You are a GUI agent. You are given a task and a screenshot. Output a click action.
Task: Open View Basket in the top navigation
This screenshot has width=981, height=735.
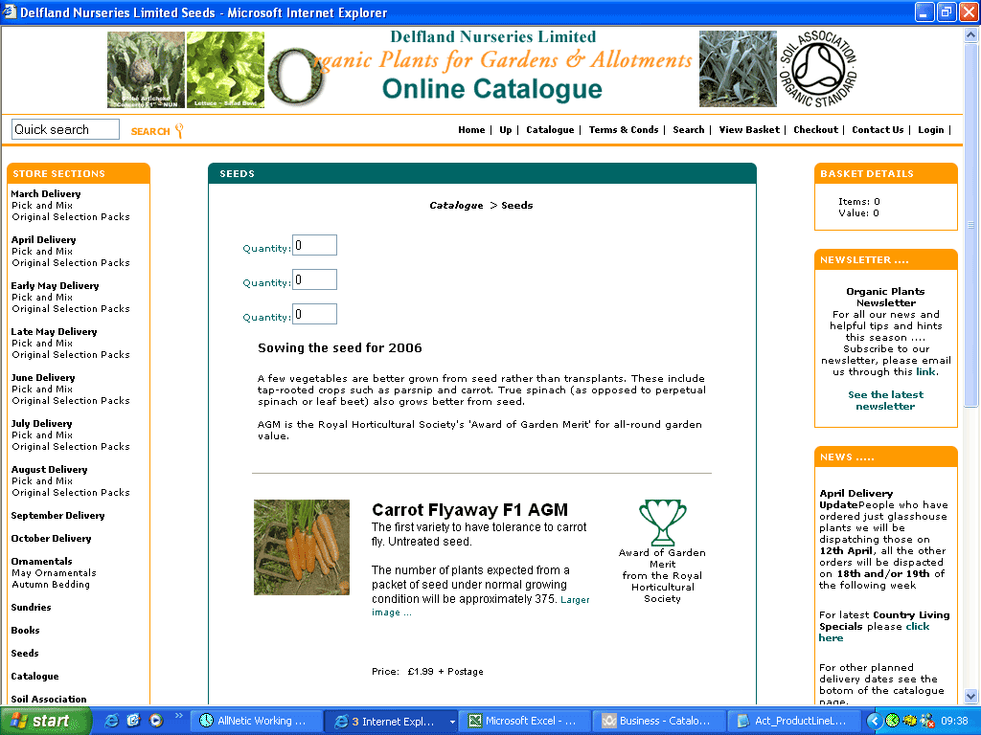749,130
